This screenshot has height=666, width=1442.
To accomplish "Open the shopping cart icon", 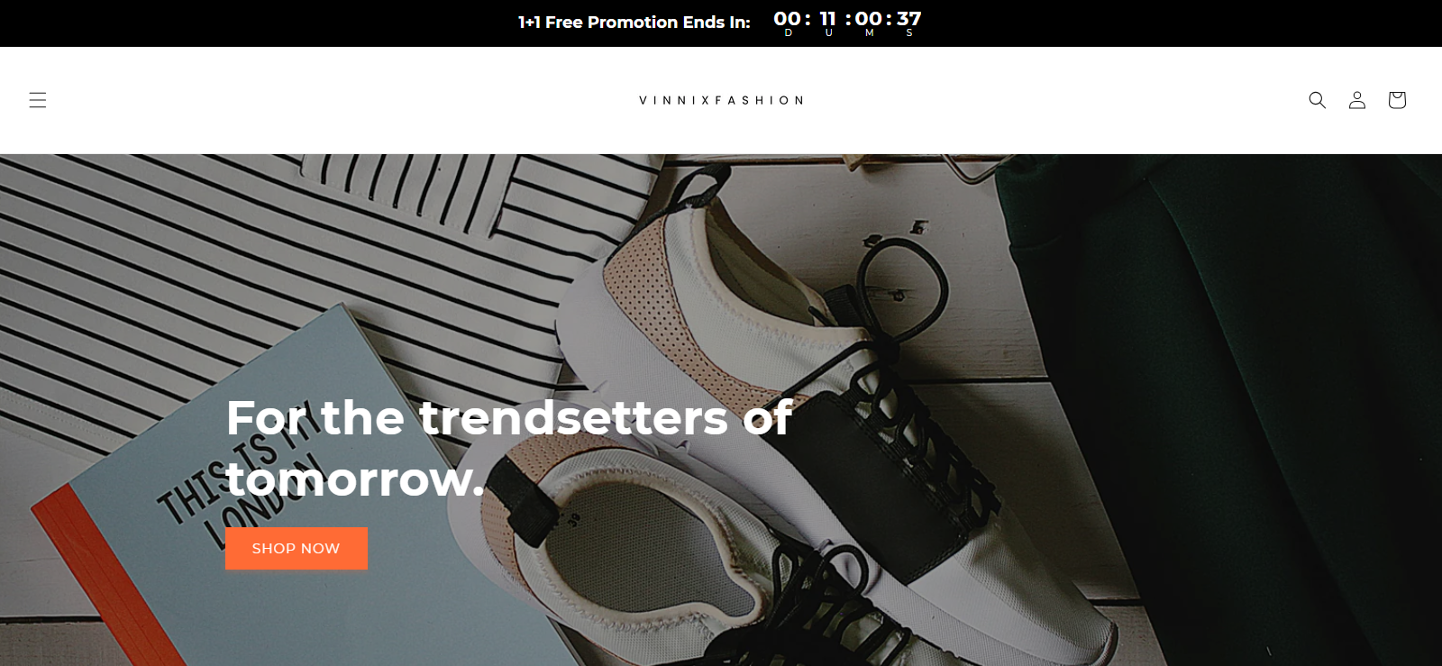I will [1397, 100].
